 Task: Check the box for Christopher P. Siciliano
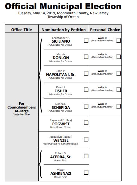pos(86,40)
